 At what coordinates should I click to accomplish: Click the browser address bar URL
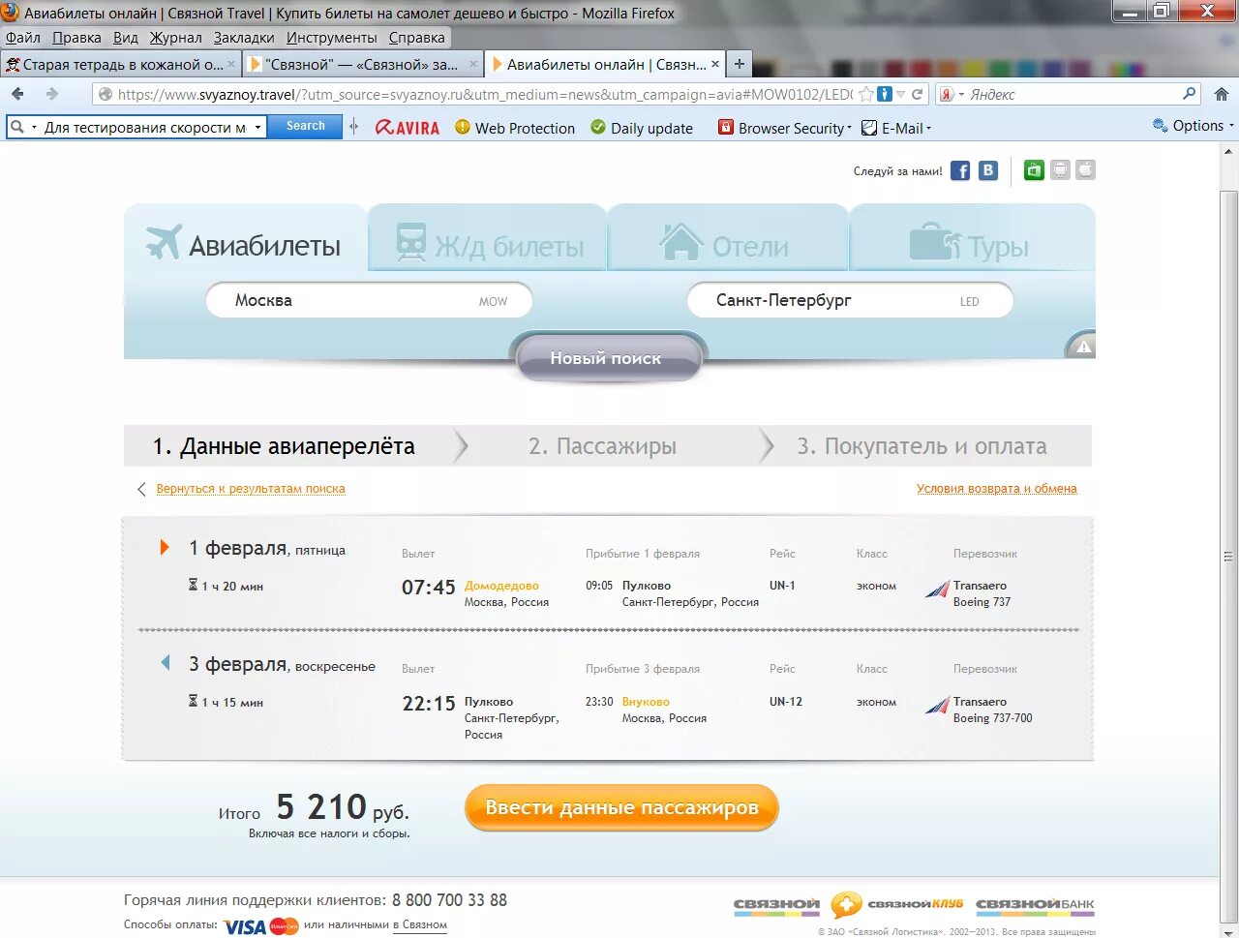[x=484, y=94]
